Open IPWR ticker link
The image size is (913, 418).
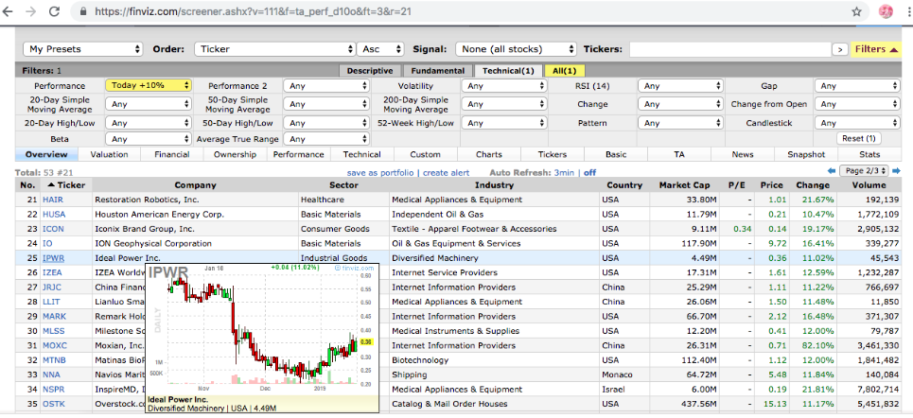[x=53, y=258]
